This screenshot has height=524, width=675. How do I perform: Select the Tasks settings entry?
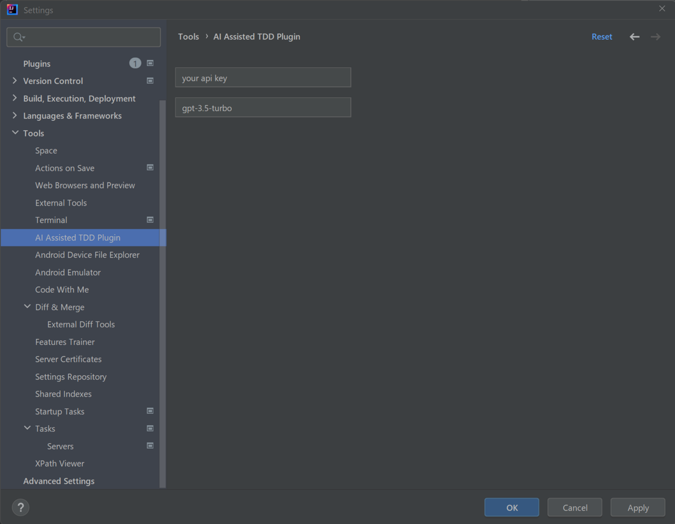(45, 429)
